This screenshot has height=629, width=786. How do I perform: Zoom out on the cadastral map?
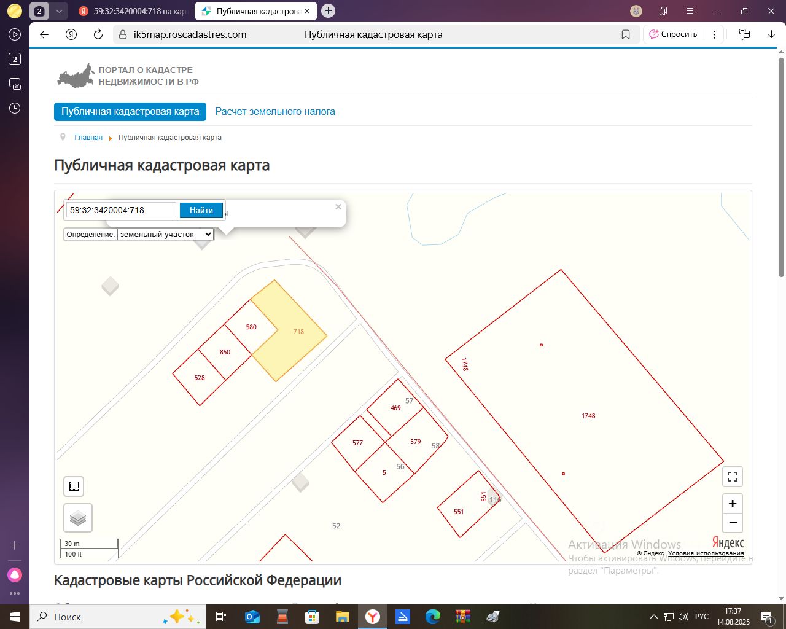(x=732, y=523)
